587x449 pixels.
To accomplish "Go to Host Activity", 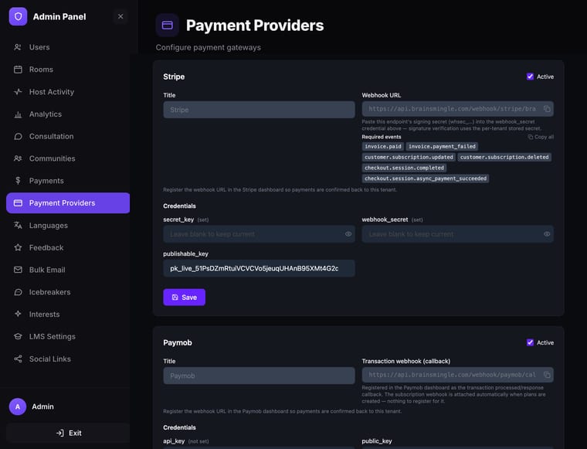I will click(x=68, y=92).
